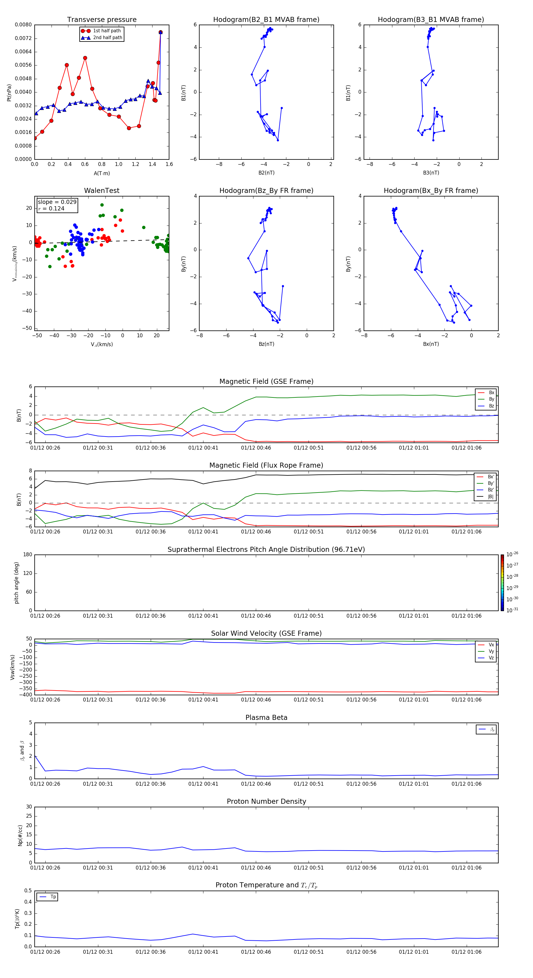The image size is (533, 978).
Task: Click 'B3(nT)' x-axis label
Action: point(431,173)
